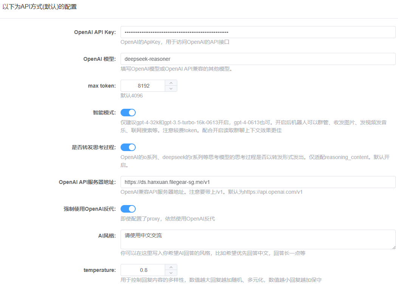Click the "OpenAI API Key:" label

tap(95, 32)
